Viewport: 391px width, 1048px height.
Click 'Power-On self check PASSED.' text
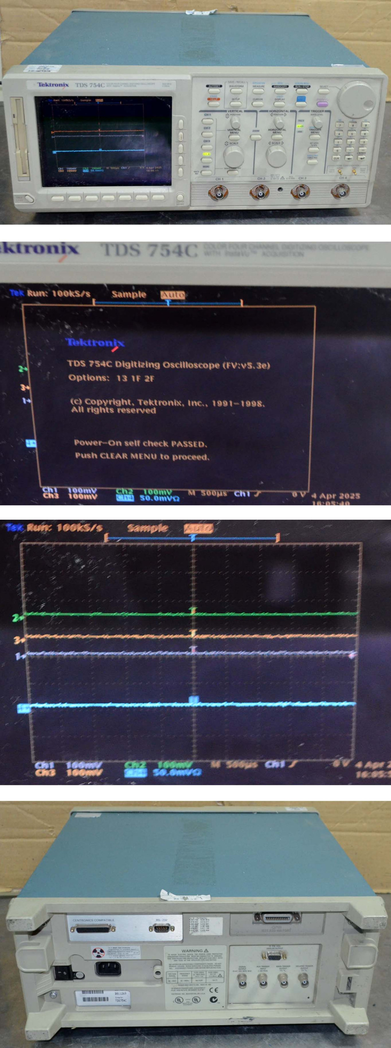[x=140, y=443]
